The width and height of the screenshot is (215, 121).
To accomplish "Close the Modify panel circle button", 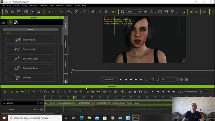I will pyautogui.click(x=60, y=17).
